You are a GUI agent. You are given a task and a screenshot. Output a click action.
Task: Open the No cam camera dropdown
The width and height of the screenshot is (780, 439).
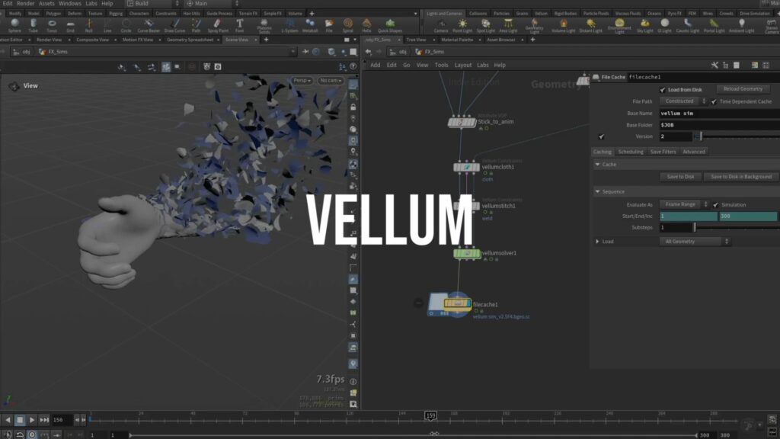click(331, 81)
